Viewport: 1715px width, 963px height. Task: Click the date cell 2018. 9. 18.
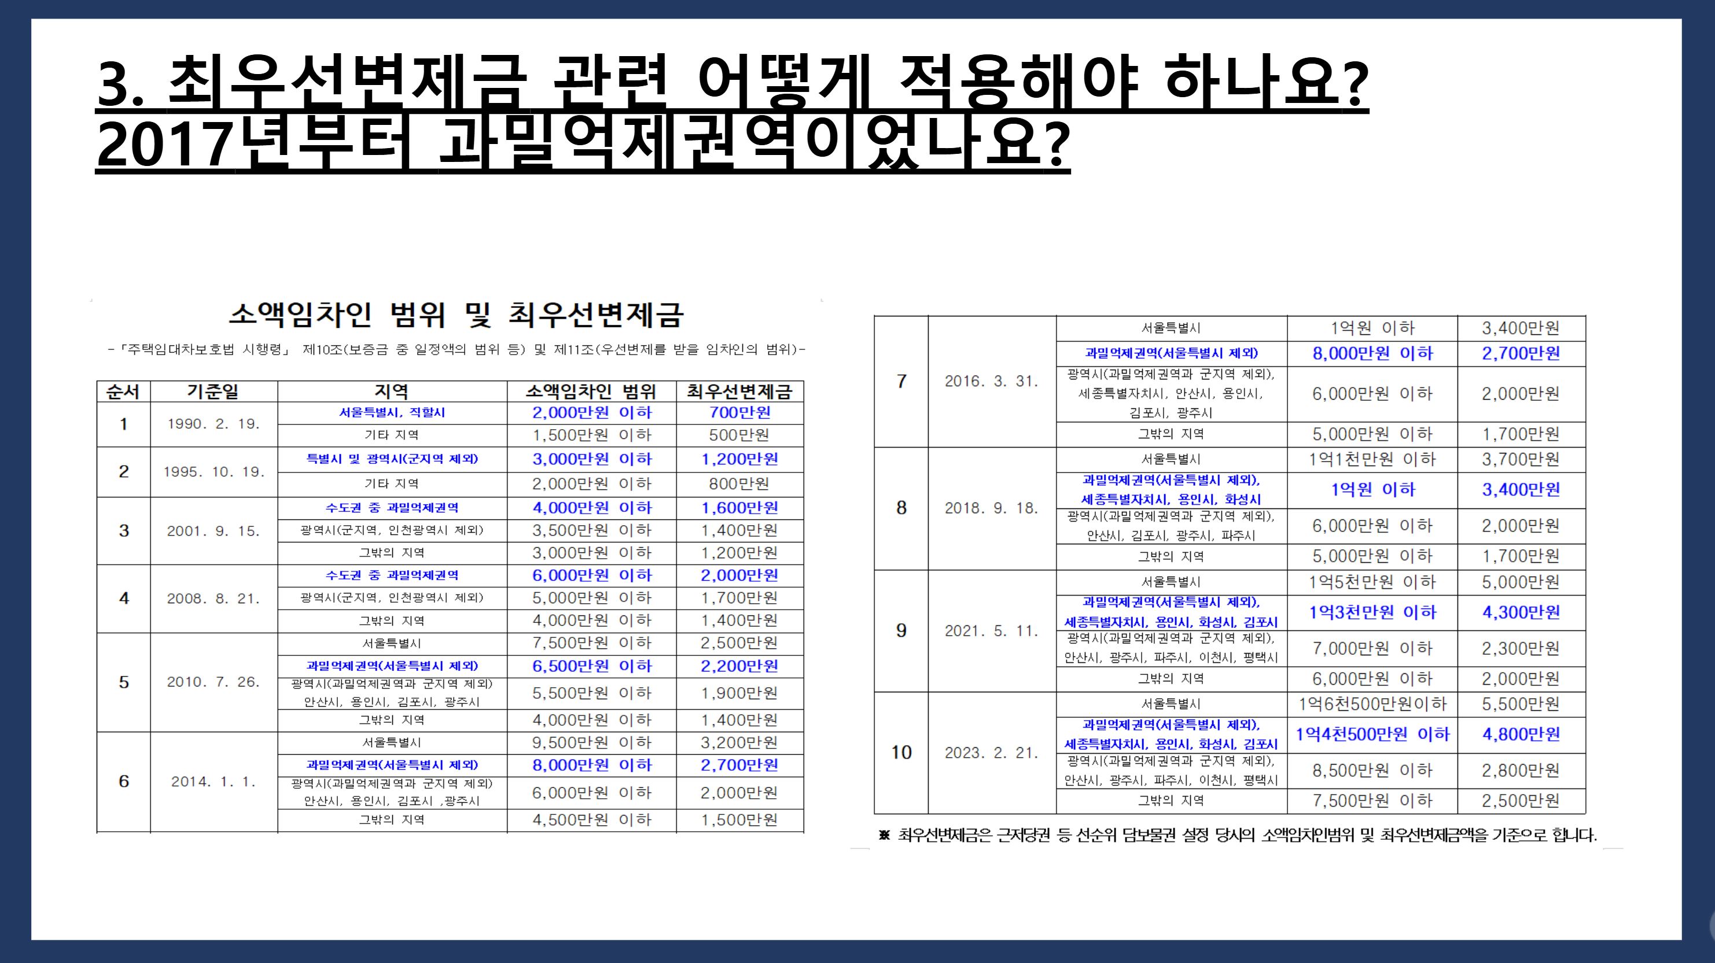click(x=991, y=508)
